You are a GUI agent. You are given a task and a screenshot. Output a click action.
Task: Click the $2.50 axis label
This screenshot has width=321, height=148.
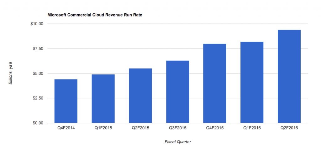click(38, 98)
